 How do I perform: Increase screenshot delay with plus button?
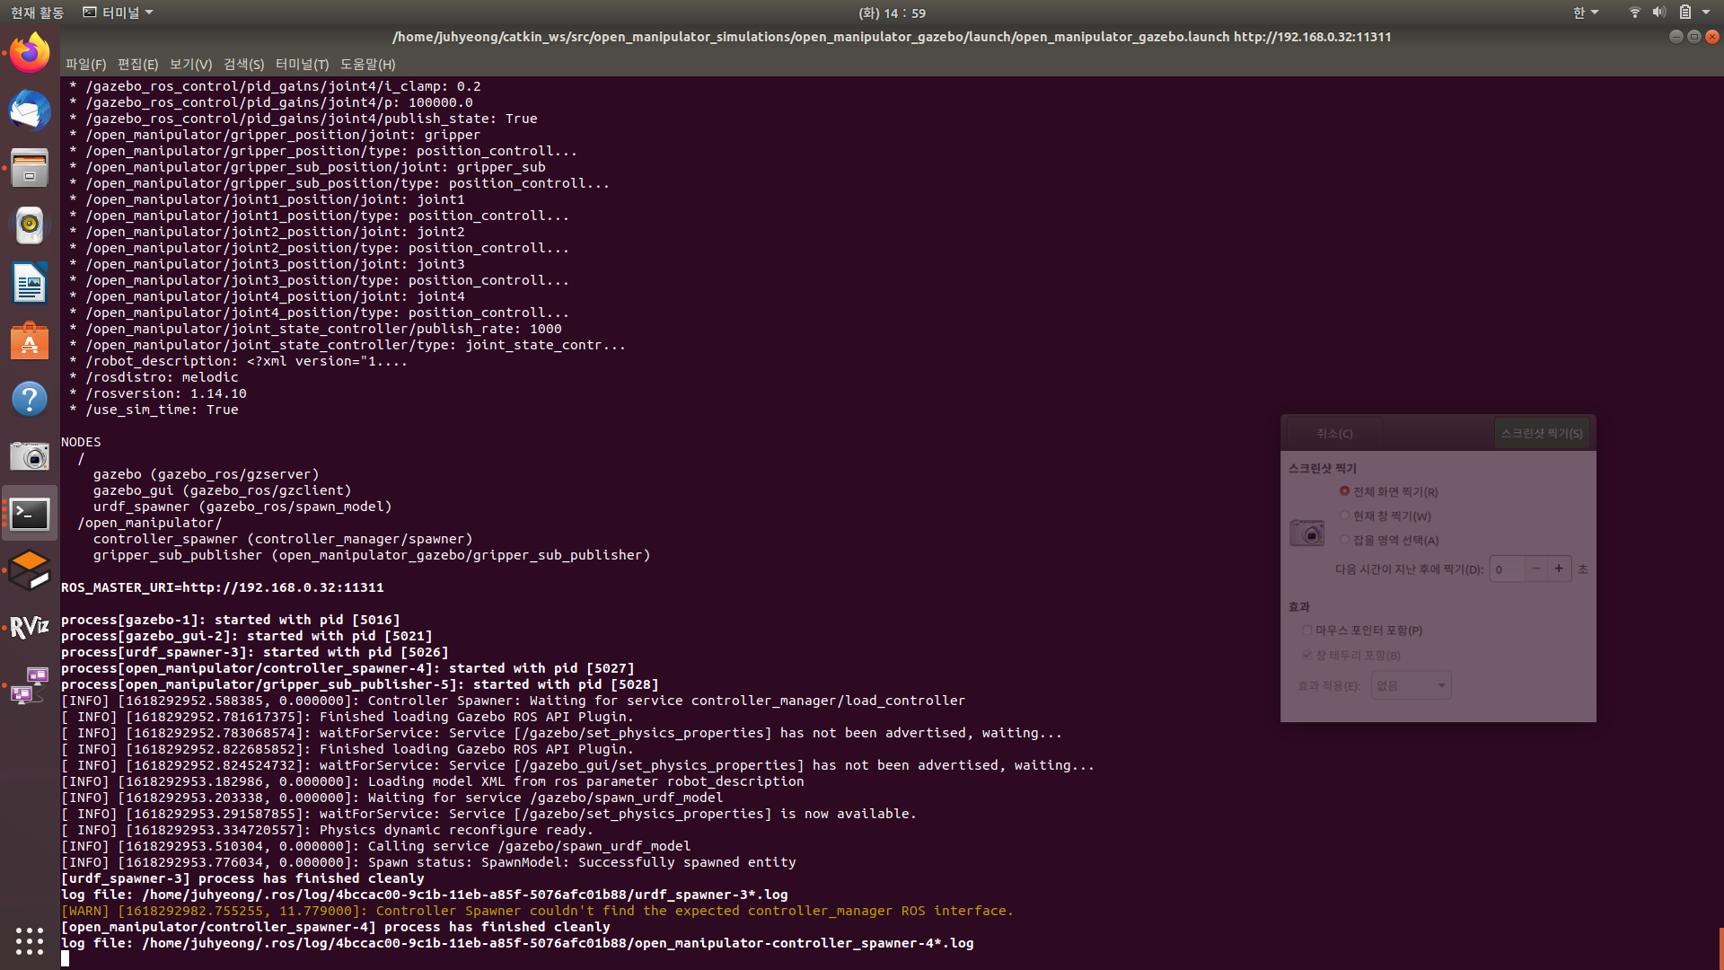[1559, 569]
